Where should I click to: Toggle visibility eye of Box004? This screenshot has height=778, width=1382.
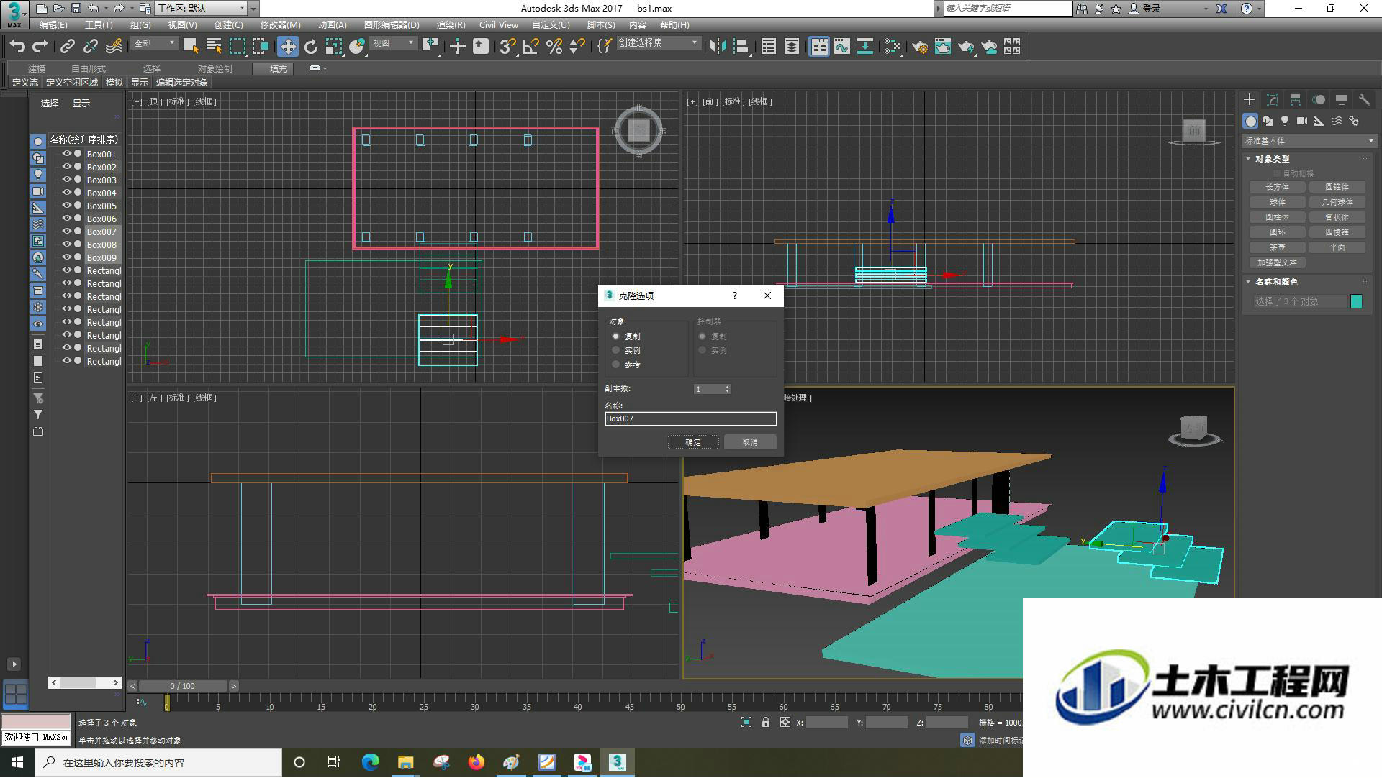point(67,193)
